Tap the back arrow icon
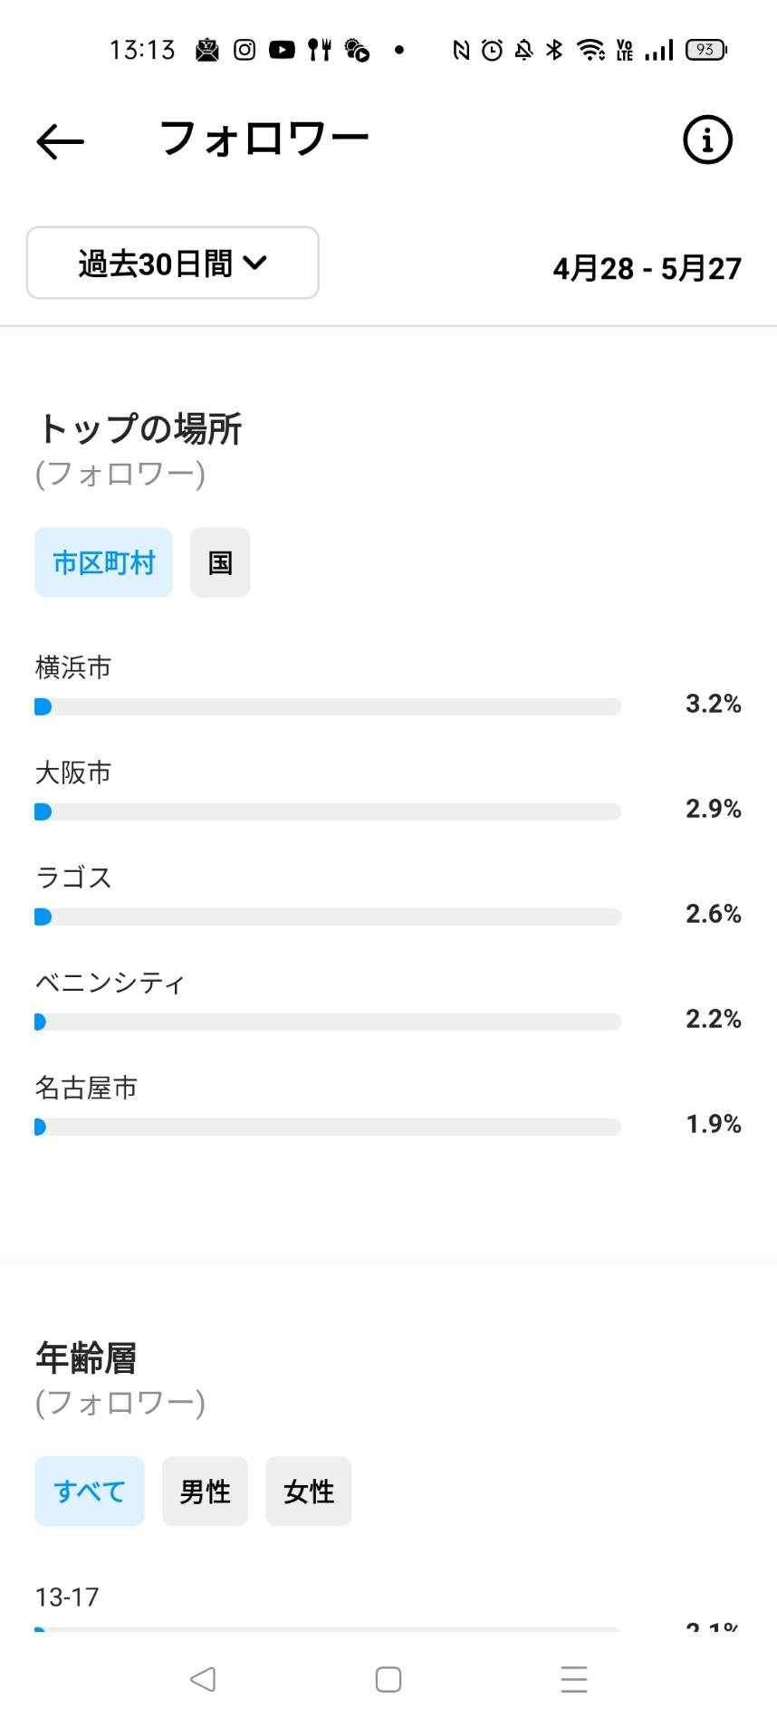Image resolution: width=777 pixels, height=1727 pixels. coord(60,141)
